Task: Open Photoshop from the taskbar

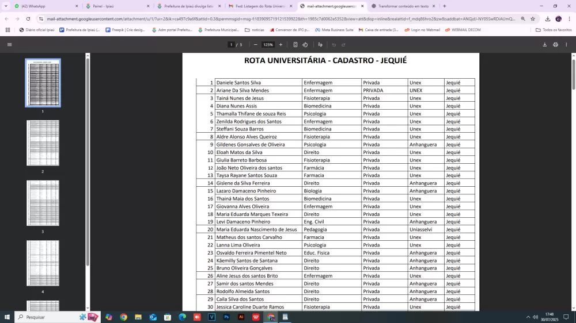Action: pyautogui.click(x=226, y=317)
